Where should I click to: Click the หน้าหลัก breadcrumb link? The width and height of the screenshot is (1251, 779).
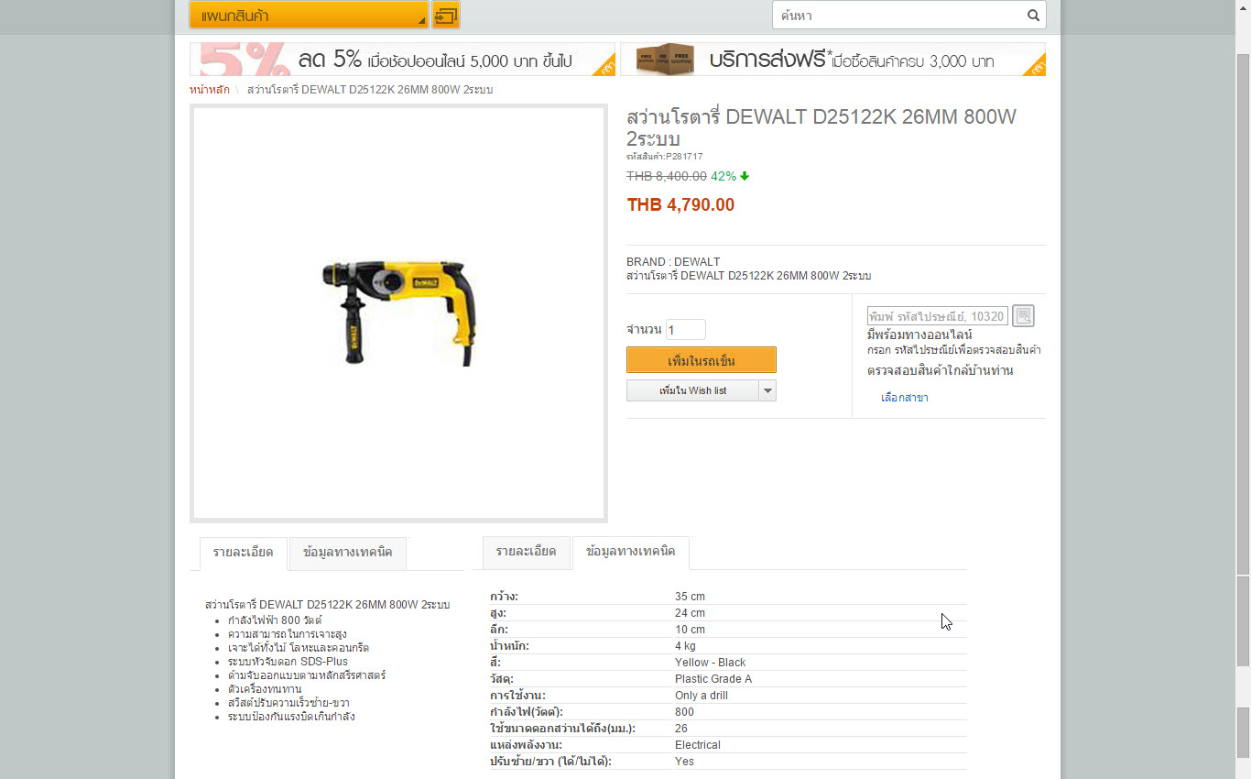coord(210,90)
